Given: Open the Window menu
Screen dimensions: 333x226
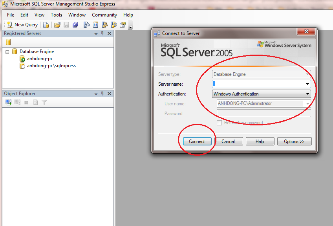Looking at the screenshot, I should tap(77, 15).
